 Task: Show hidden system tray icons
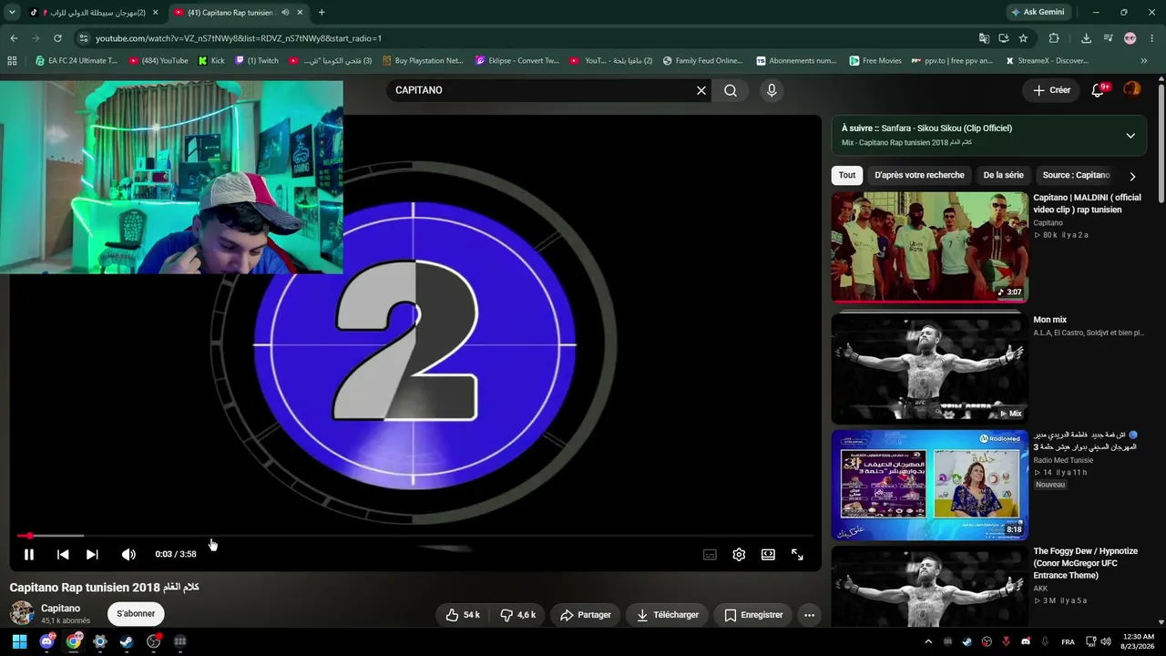pos(928,641)
